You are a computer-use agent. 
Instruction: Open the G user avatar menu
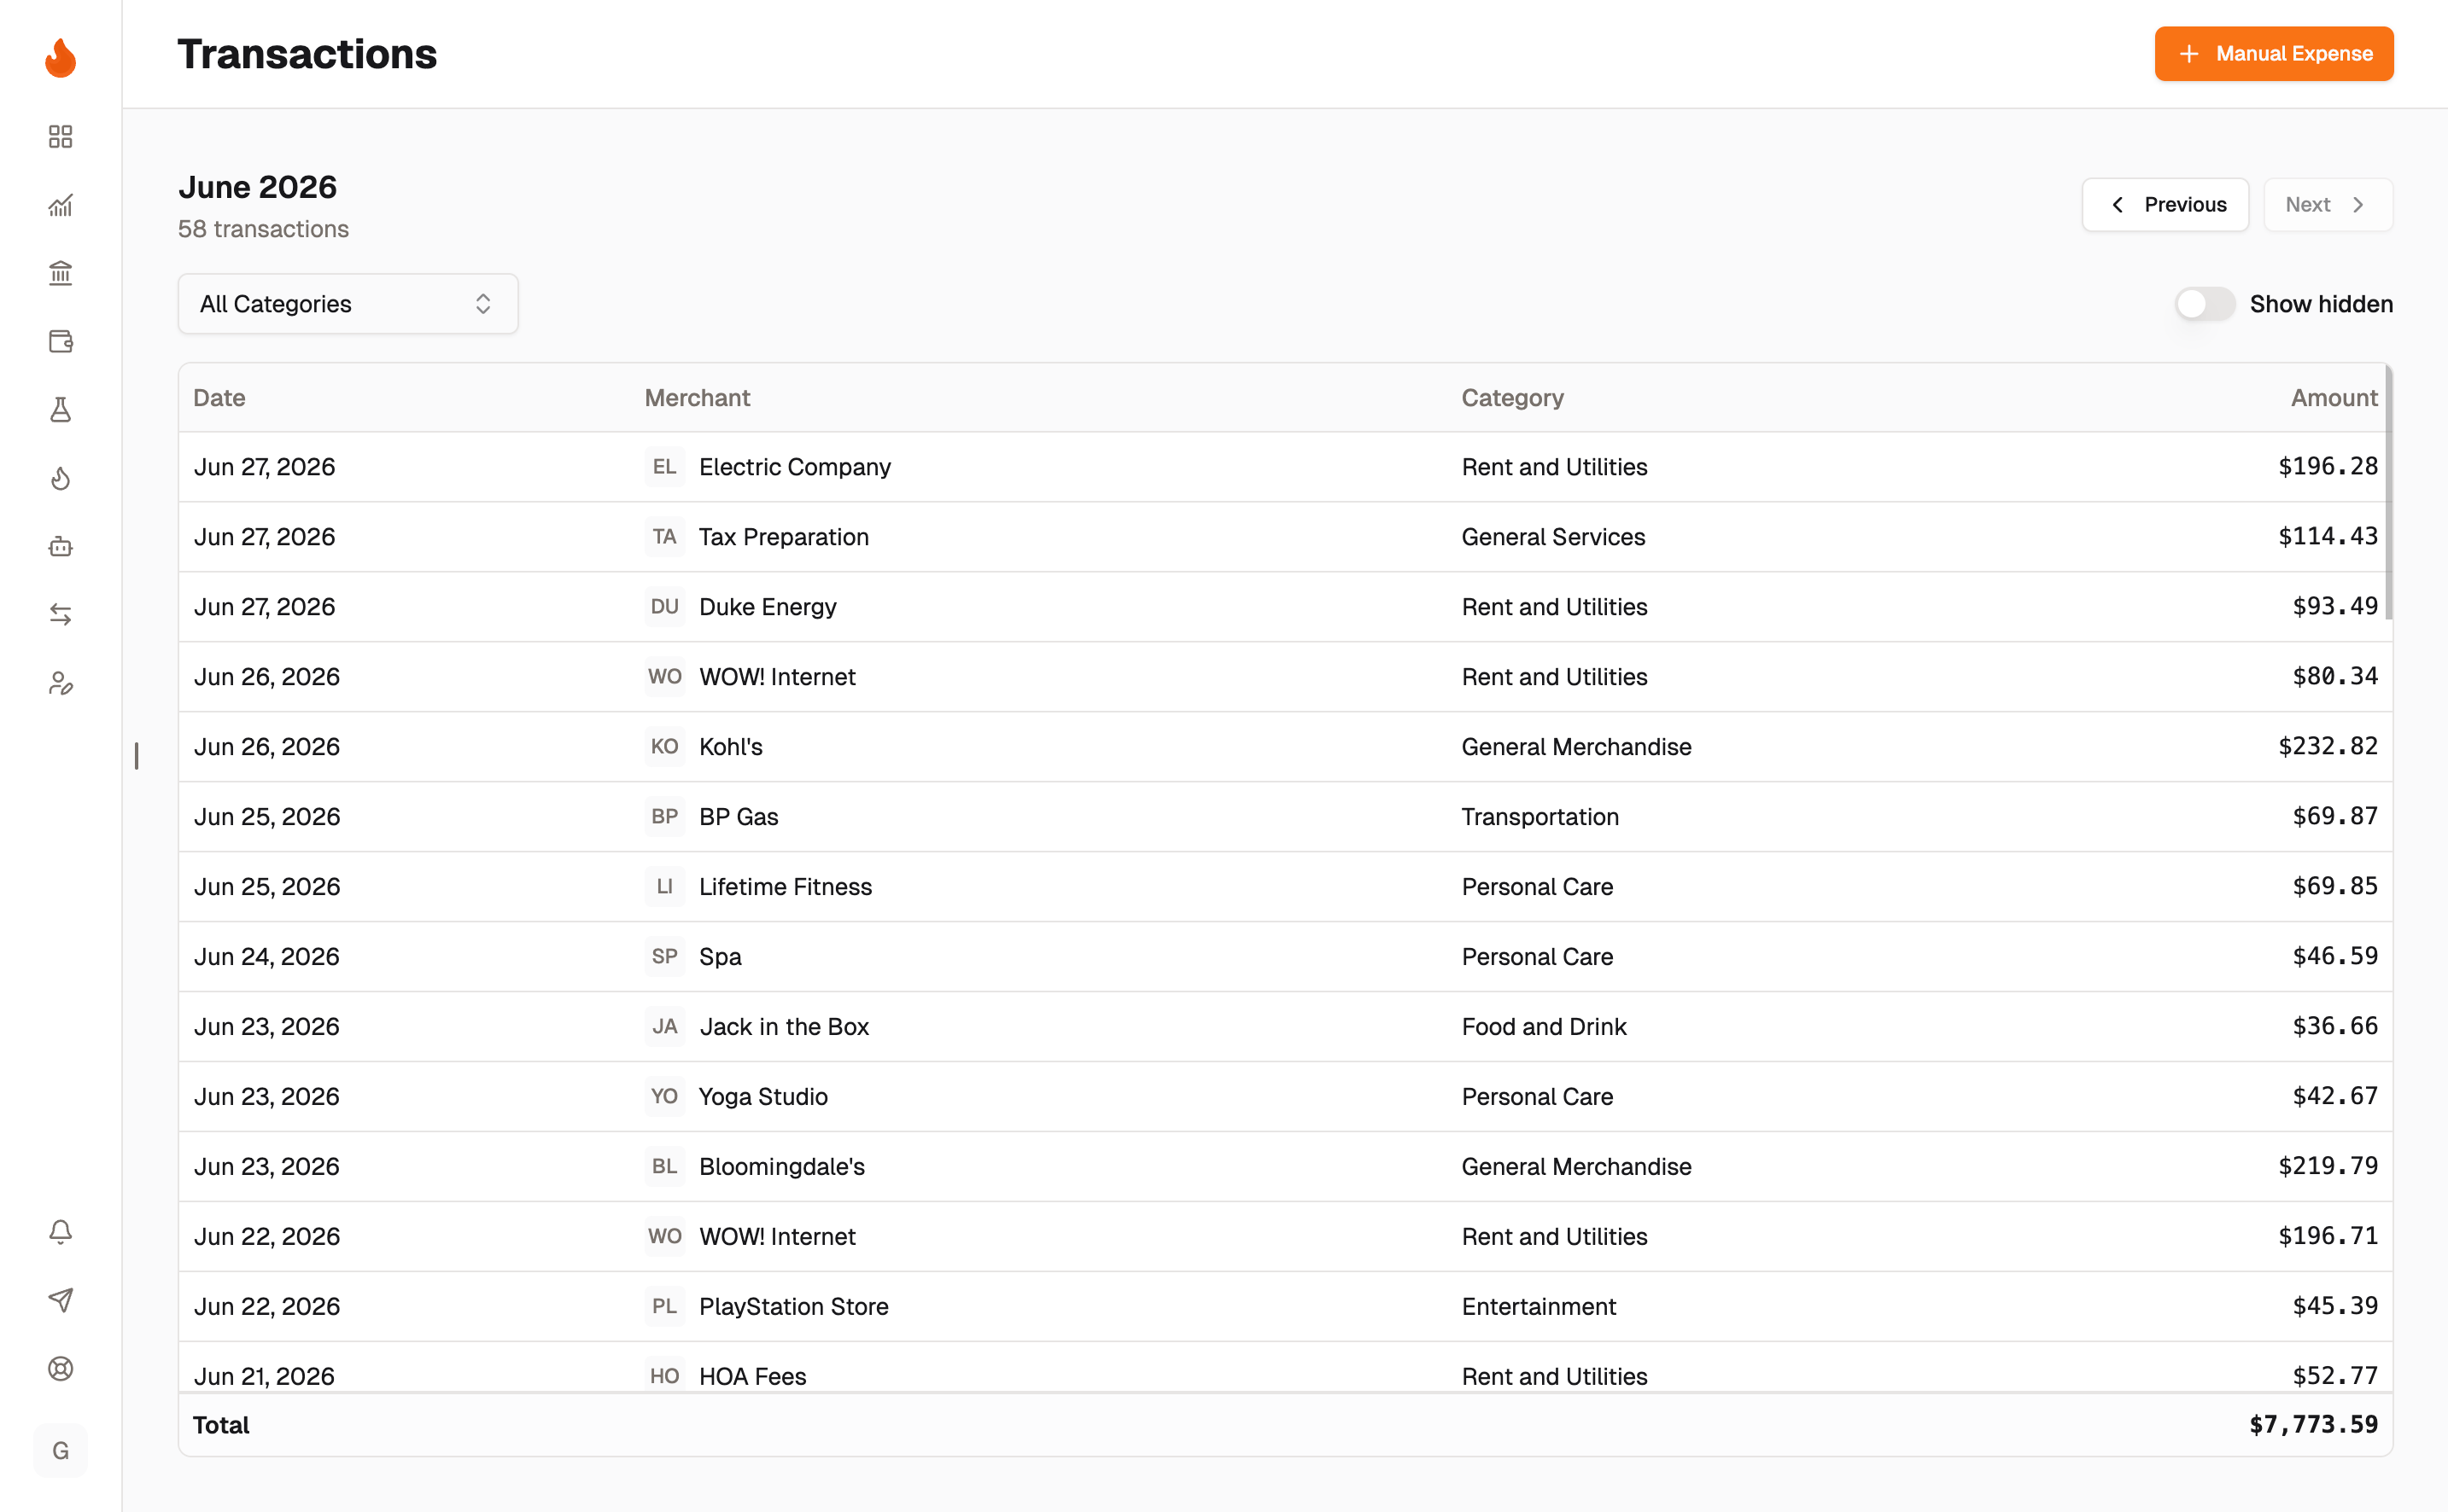60,1450
